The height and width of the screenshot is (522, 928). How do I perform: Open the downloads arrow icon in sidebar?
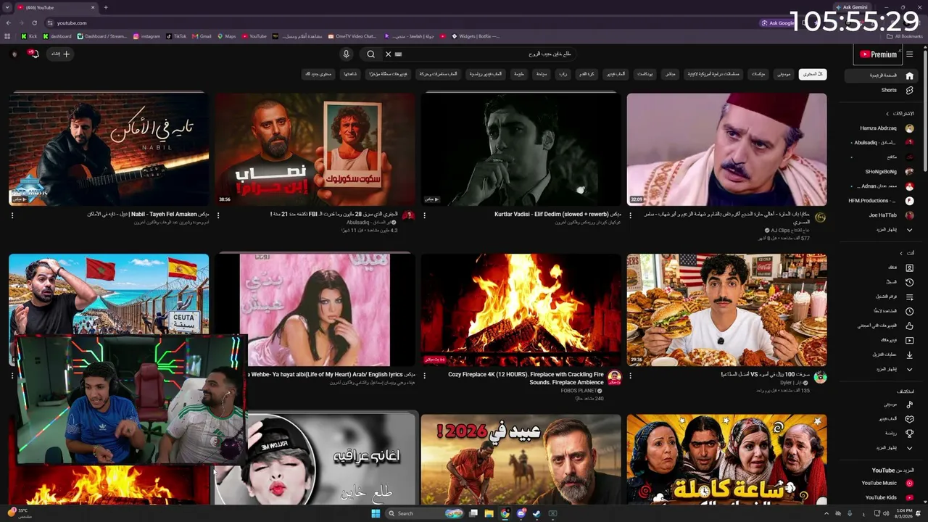tap(909, 355)
